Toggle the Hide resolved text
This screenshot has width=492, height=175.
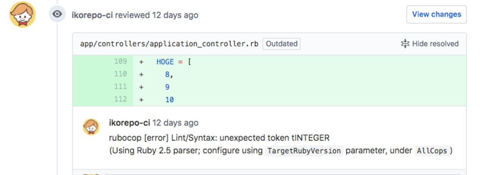pyautogui.click(x=435, y=44)
